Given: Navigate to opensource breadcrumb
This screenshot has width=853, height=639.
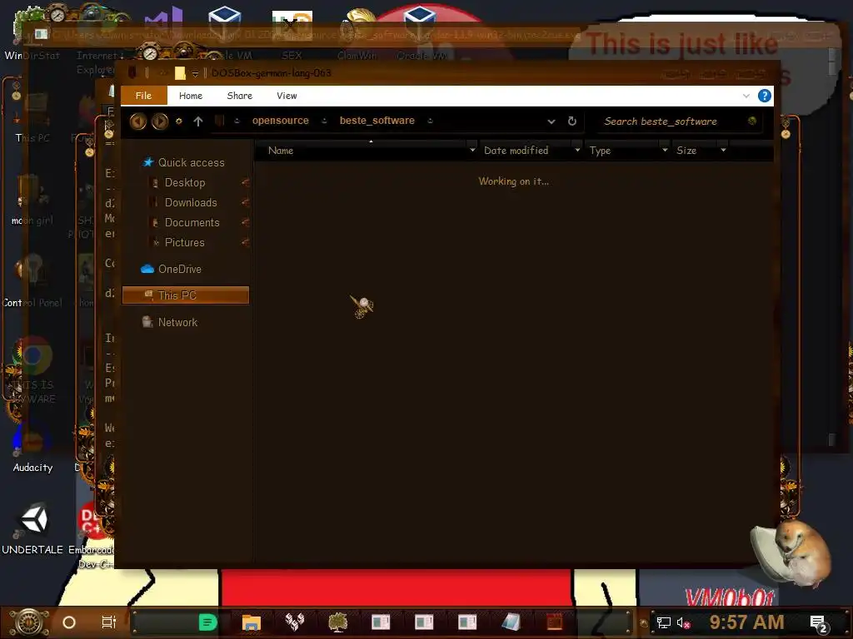Looking at the screenshot, I should (280, 121).
